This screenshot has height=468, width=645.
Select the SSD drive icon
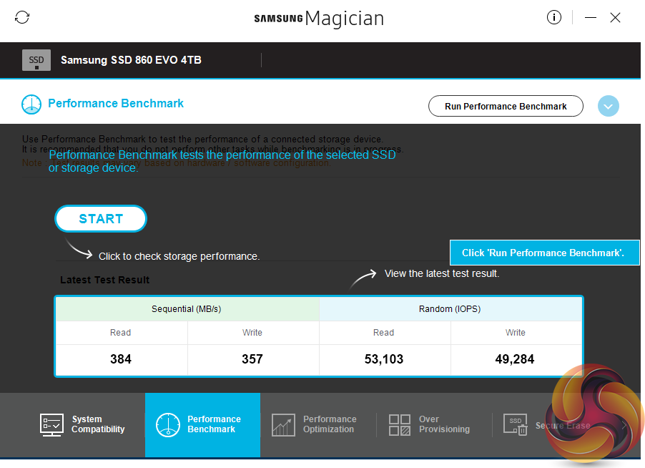(36, 60)
